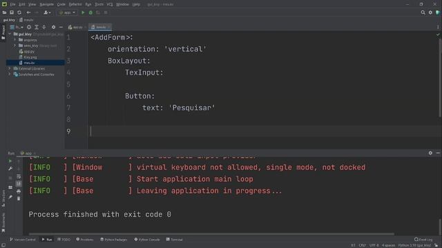The image size is (442, 248).
Task: Open the View menu
Action: tap(32, 4)
